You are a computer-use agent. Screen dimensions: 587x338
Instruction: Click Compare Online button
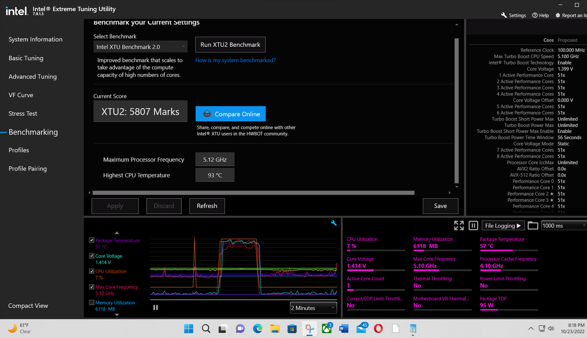231,114
